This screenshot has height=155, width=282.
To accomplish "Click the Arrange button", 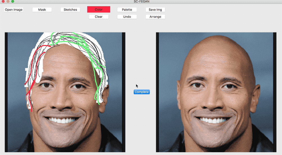I will point(155,17).
